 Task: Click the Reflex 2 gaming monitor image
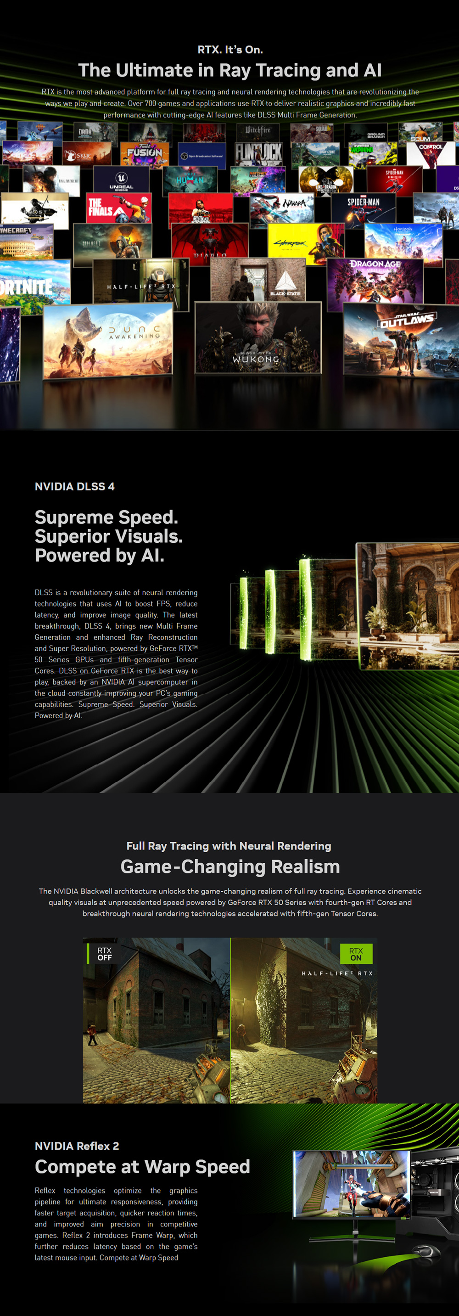pyautogui.click(x=352, y=1184)
